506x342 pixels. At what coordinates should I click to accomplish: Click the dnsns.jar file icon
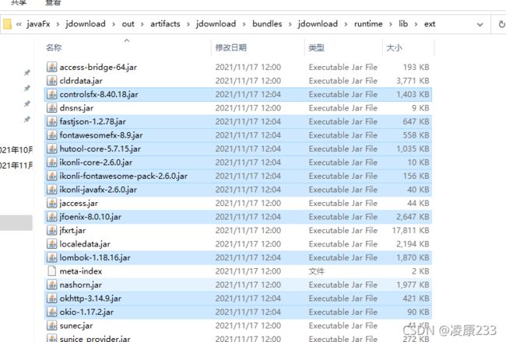point(51,108)
